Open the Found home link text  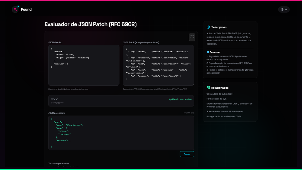tap(26, 10)
